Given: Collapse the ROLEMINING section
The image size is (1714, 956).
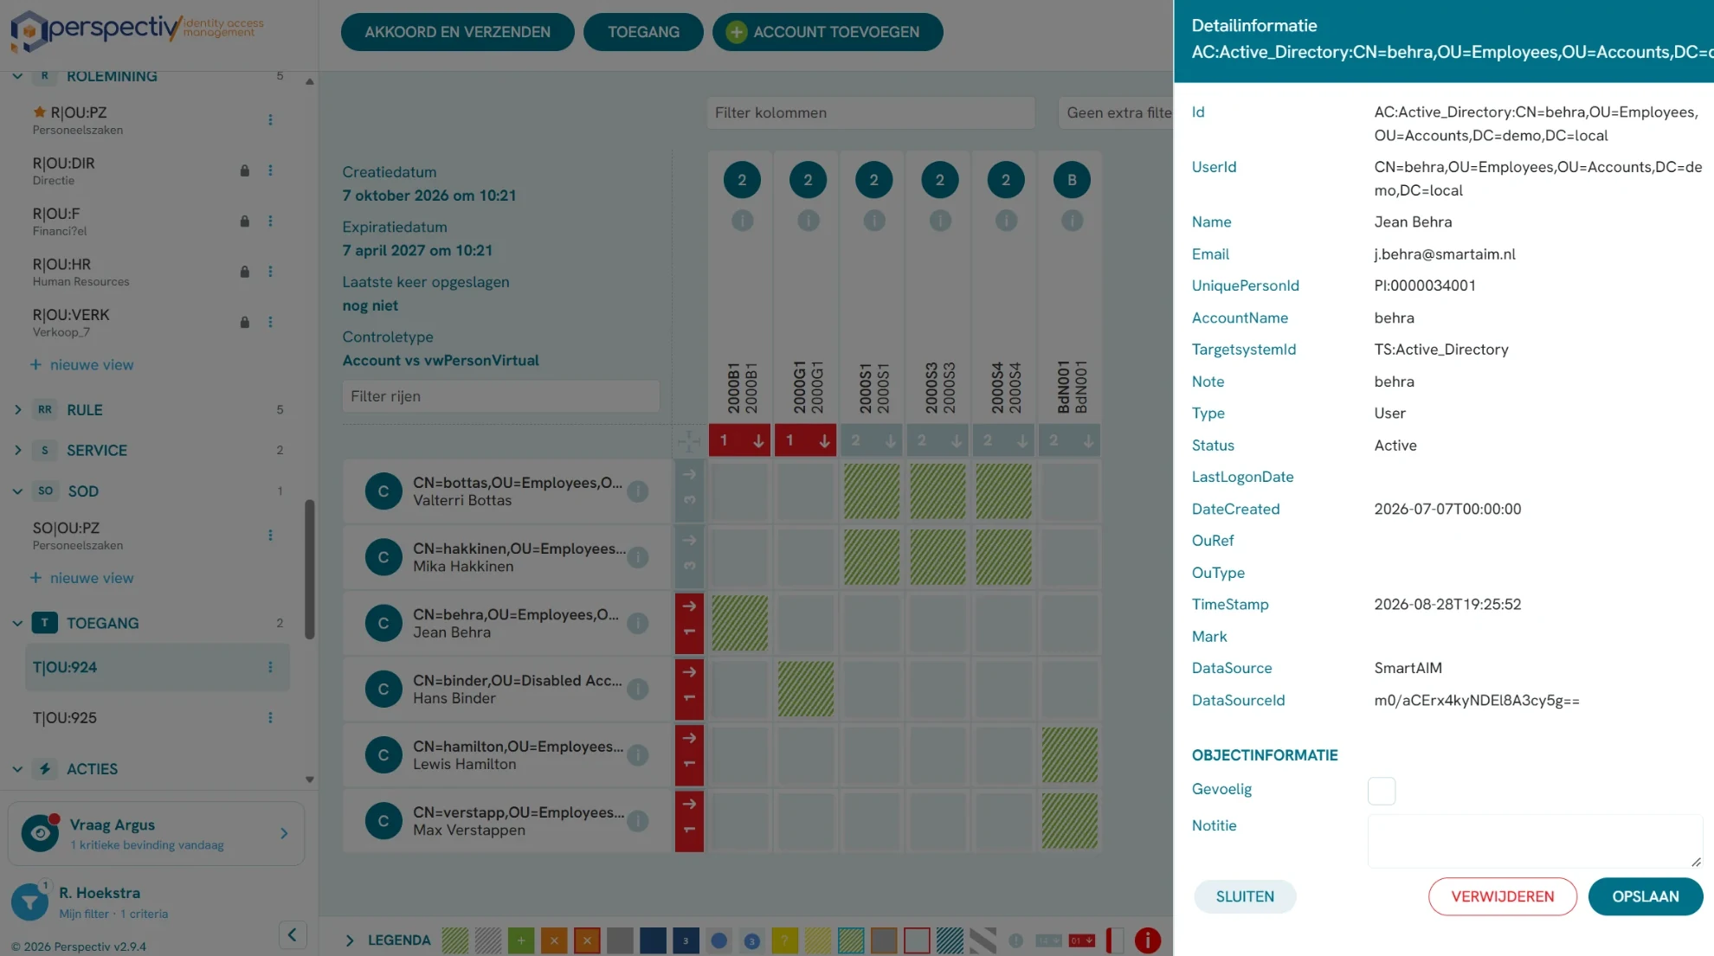Looking at the screenshot, I should pos(17,76).
